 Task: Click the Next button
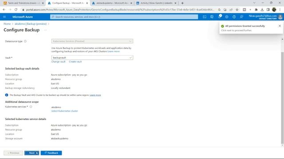coord(32,153)
